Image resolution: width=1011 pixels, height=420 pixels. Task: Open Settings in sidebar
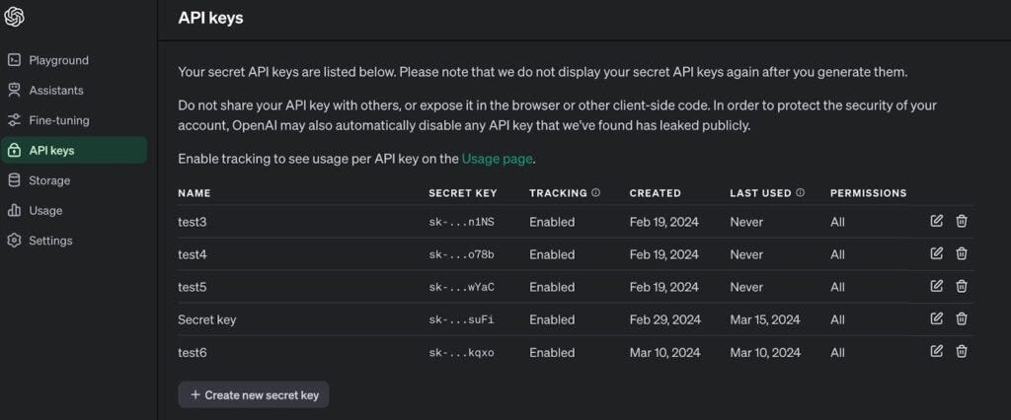[50, 241]
